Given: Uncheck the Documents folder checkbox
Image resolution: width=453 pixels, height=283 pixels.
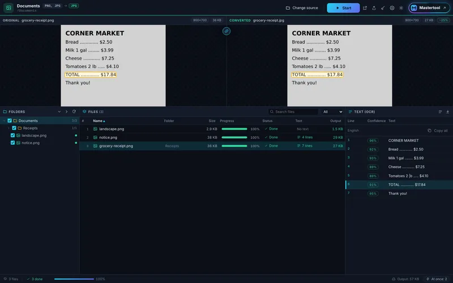Looking at the screenshot, I should pyautogui.click(x=10, y=121).
